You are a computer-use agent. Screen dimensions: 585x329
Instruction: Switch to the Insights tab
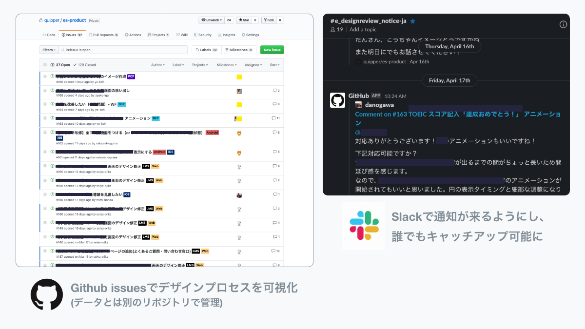click(227, 35)
